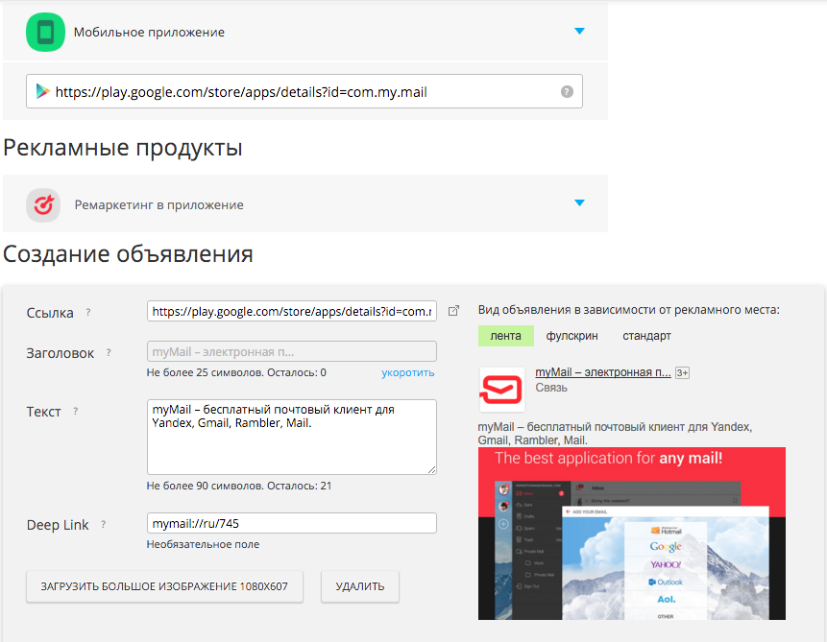Open the help hint next to Текст
The width and height of the screenshot is (827, 642).
76,411
